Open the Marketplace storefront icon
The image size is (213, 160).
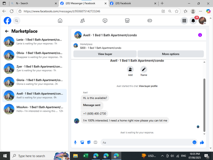tap(127, 20)
